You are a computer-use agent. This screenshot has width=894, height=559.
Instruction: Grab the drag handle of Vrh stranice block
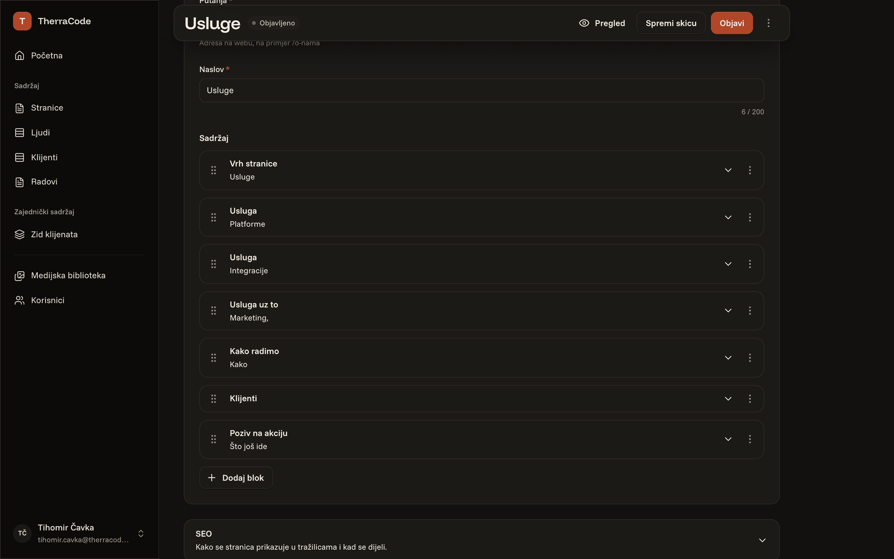[x=214, y=170]
